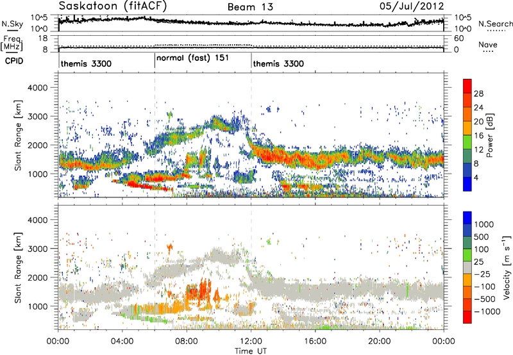Click the first "themis 3300" label at 00:00

[86, 63]
